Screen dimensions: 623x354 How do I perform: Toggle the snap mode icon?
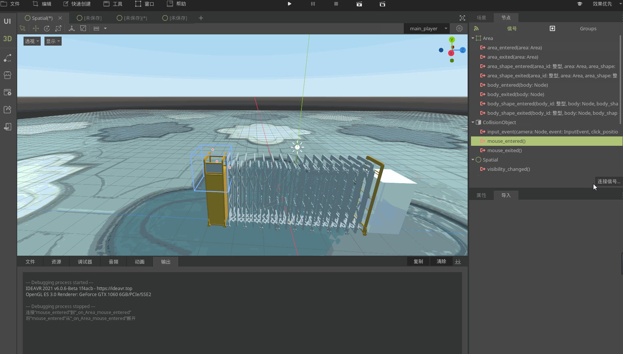pyautogui.click(x=83, y=28)
